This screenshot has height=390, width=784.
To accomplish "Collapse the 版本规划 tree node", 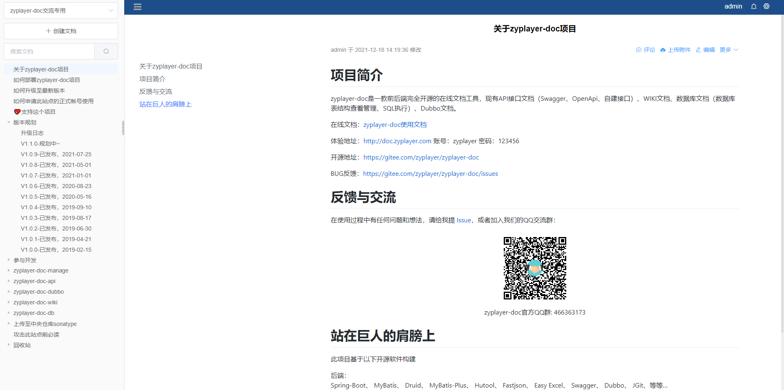I will tap(9, 122).
